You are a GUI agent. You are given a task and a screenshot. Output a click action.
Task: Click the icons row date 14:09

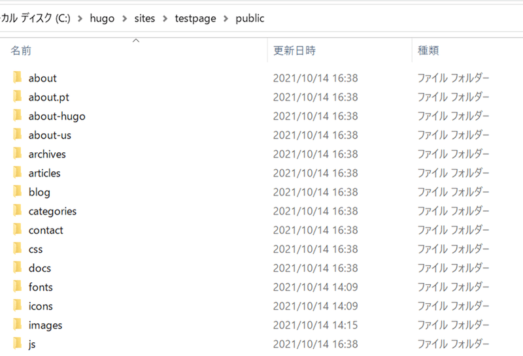coord(316,306)
